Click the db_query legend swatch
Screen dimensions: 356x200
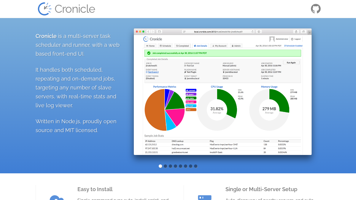191,94
